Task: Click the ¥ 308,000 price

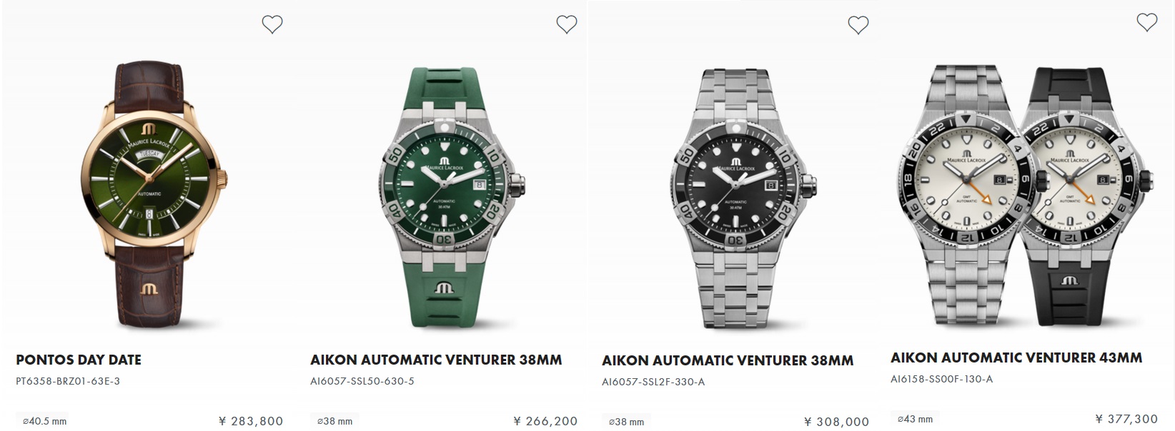Action: [836, 422]
